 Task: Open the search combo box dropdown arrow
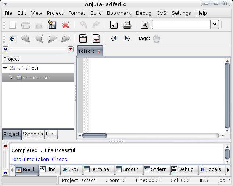coord(215,24)
